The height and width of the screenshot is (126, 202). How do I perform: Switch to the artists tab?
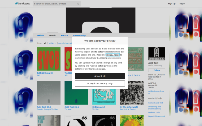40,36
